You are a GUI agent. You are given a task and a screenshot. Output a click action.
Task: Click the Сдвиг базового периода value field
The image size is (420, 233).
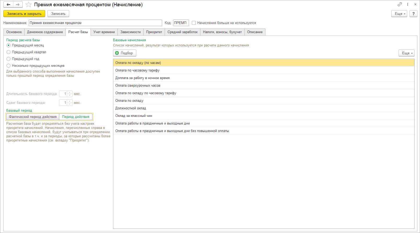(x=63, y=103)
